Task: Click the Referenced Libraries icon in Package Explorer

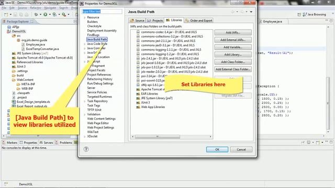Action: [14, 62]
